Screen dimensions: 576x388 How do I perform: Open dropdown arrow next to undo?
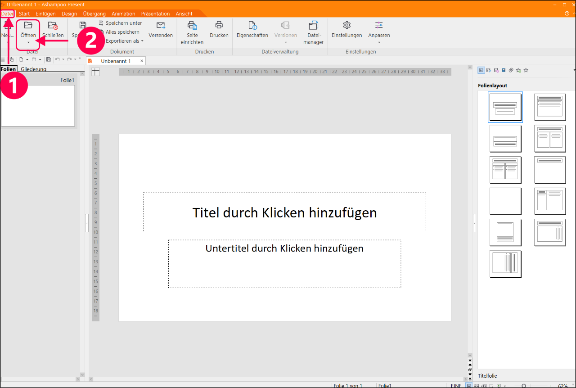click(63, 59)
